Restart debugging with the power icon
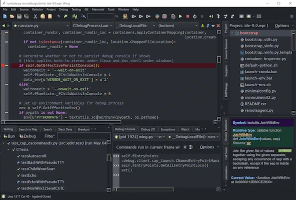Viewport: 296px width, 200px height. [194, 17]
